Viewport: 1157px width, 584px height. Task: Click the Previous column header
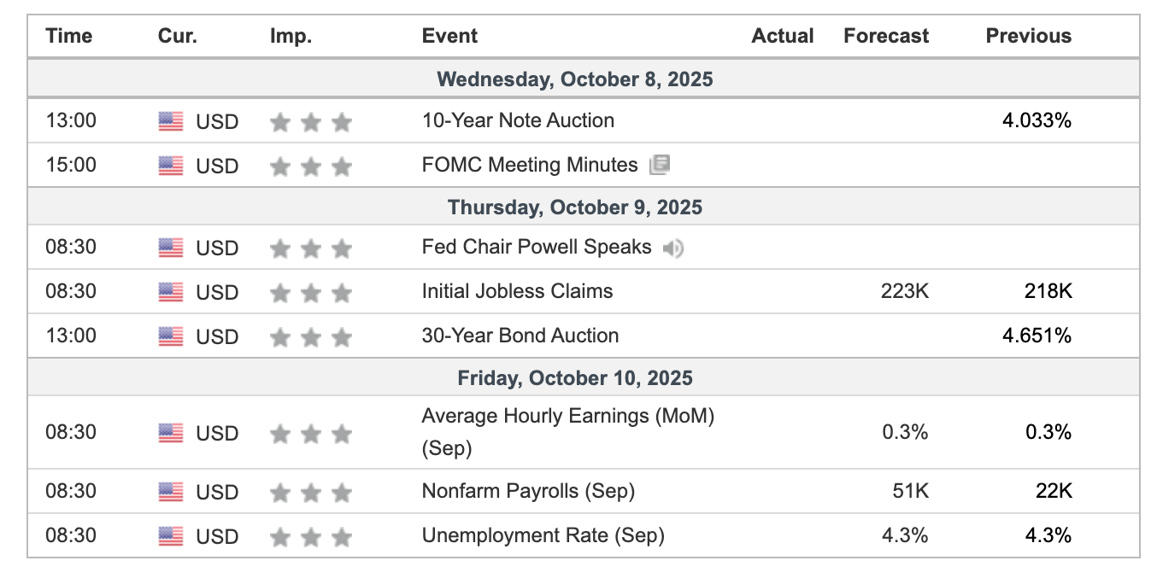point(1028,36)
